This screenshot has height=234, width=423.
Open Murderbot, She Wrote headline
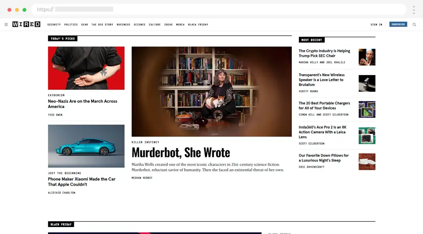180,152
